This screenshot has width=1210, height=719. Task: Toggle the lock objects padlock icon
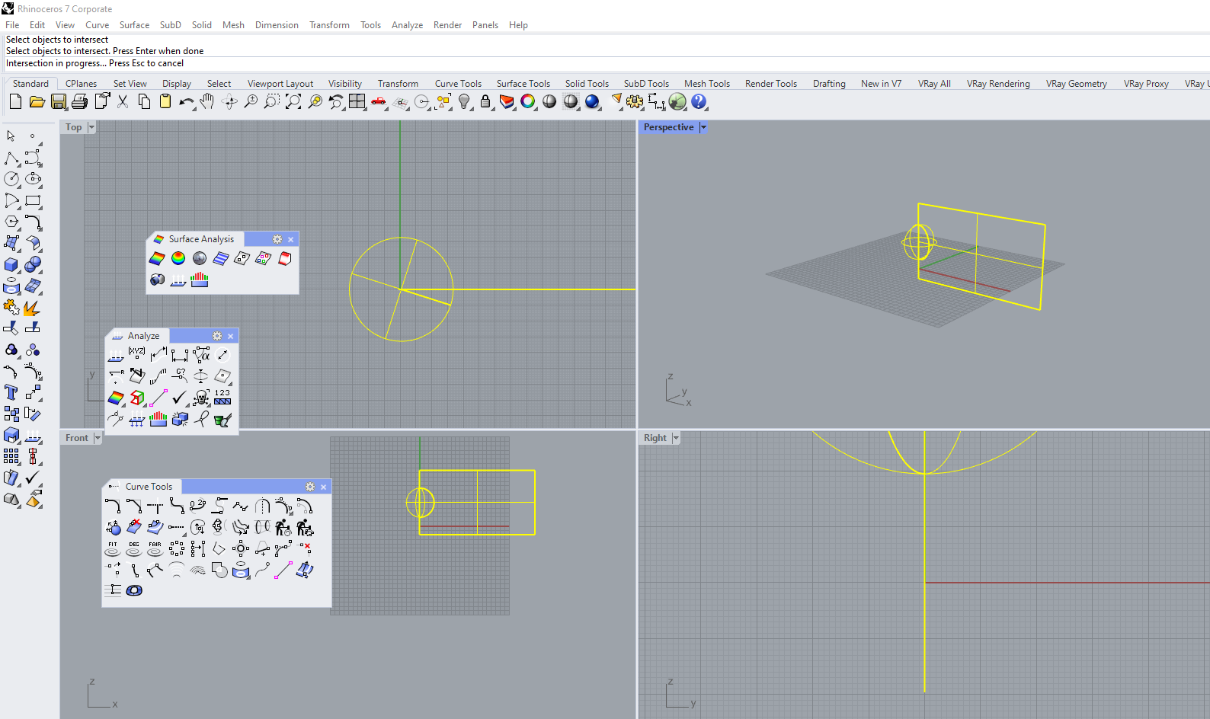click(485, 101)
